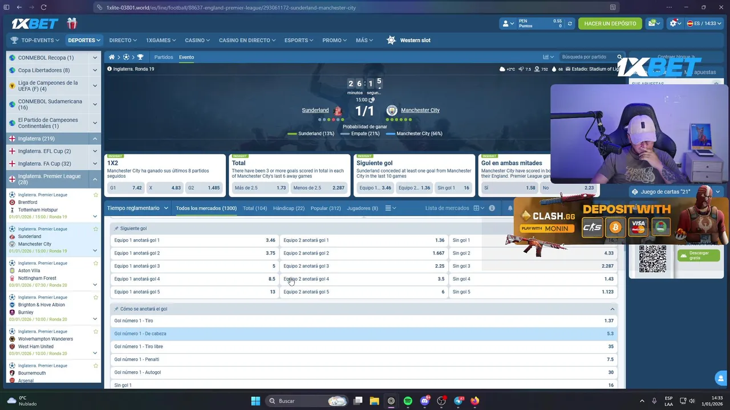730x410 pixels.
Task: Open the support chat bubble icon
Action: pos(720,378)
